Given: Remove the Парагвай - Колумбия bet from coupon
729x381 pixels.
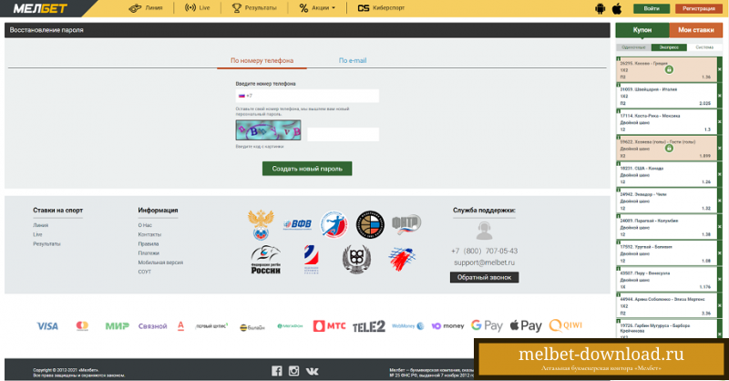Looking at the screenshot, I should 720,227.
